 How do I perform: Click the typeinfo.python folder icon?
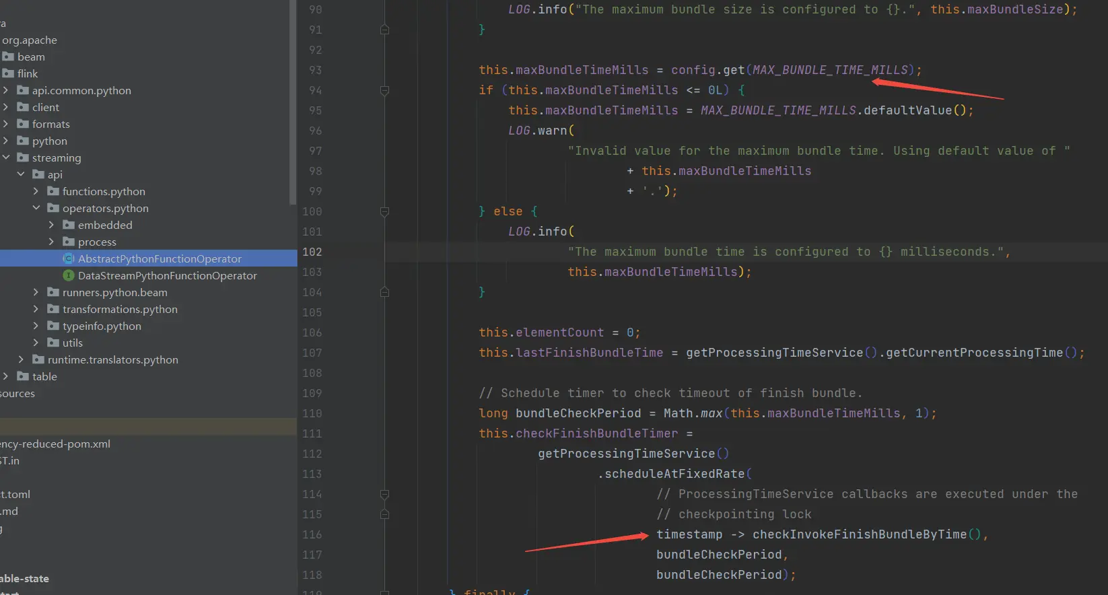tap(53, 326)
